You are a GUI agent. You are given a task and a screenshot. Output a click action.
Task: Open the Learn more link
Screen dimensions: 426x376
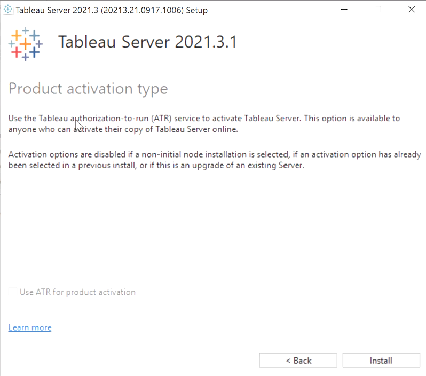pyautogui.click(x=30, y=327)
